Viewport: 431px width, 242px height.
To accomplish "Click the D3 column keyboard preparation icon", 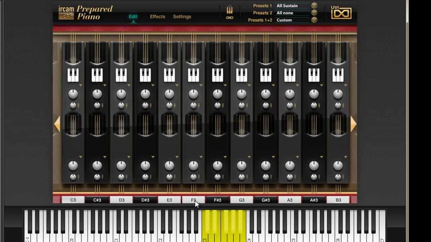I will (x=121, y=75).
